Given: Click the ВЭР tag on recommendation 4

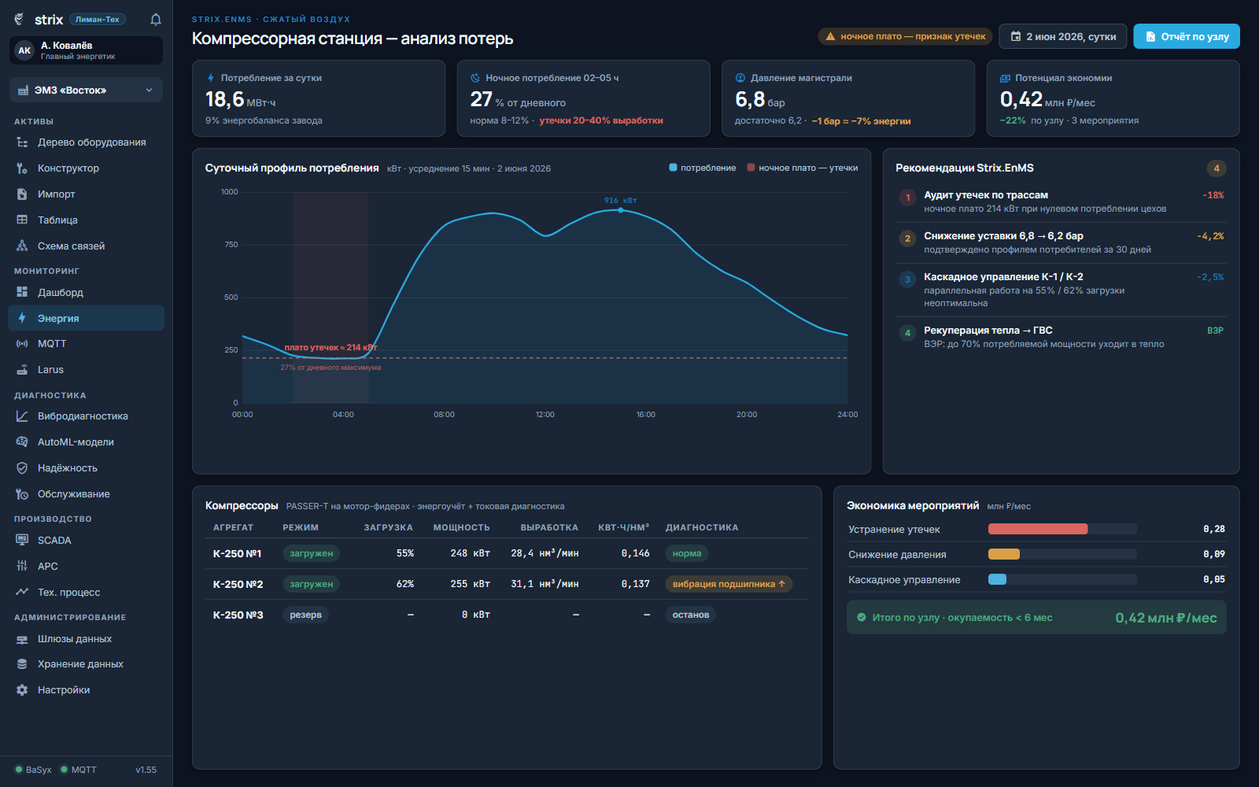Looking at the screenshot, I should point(1215,331).
